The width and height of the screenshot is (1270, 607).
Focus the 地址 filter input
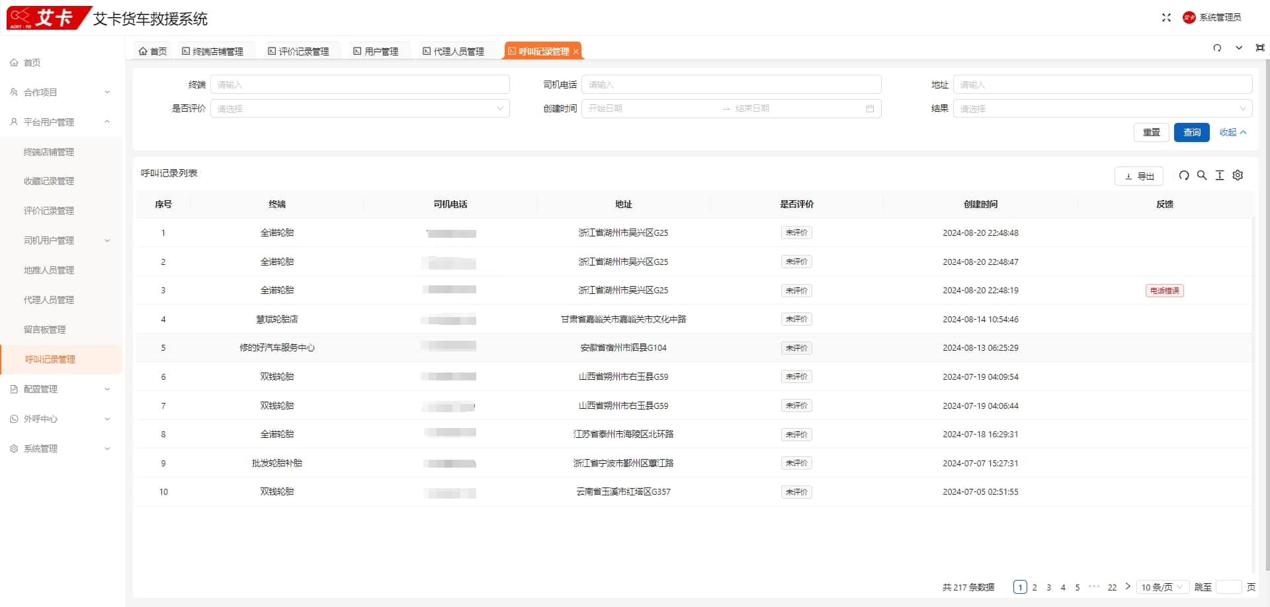coord(1103,85)
